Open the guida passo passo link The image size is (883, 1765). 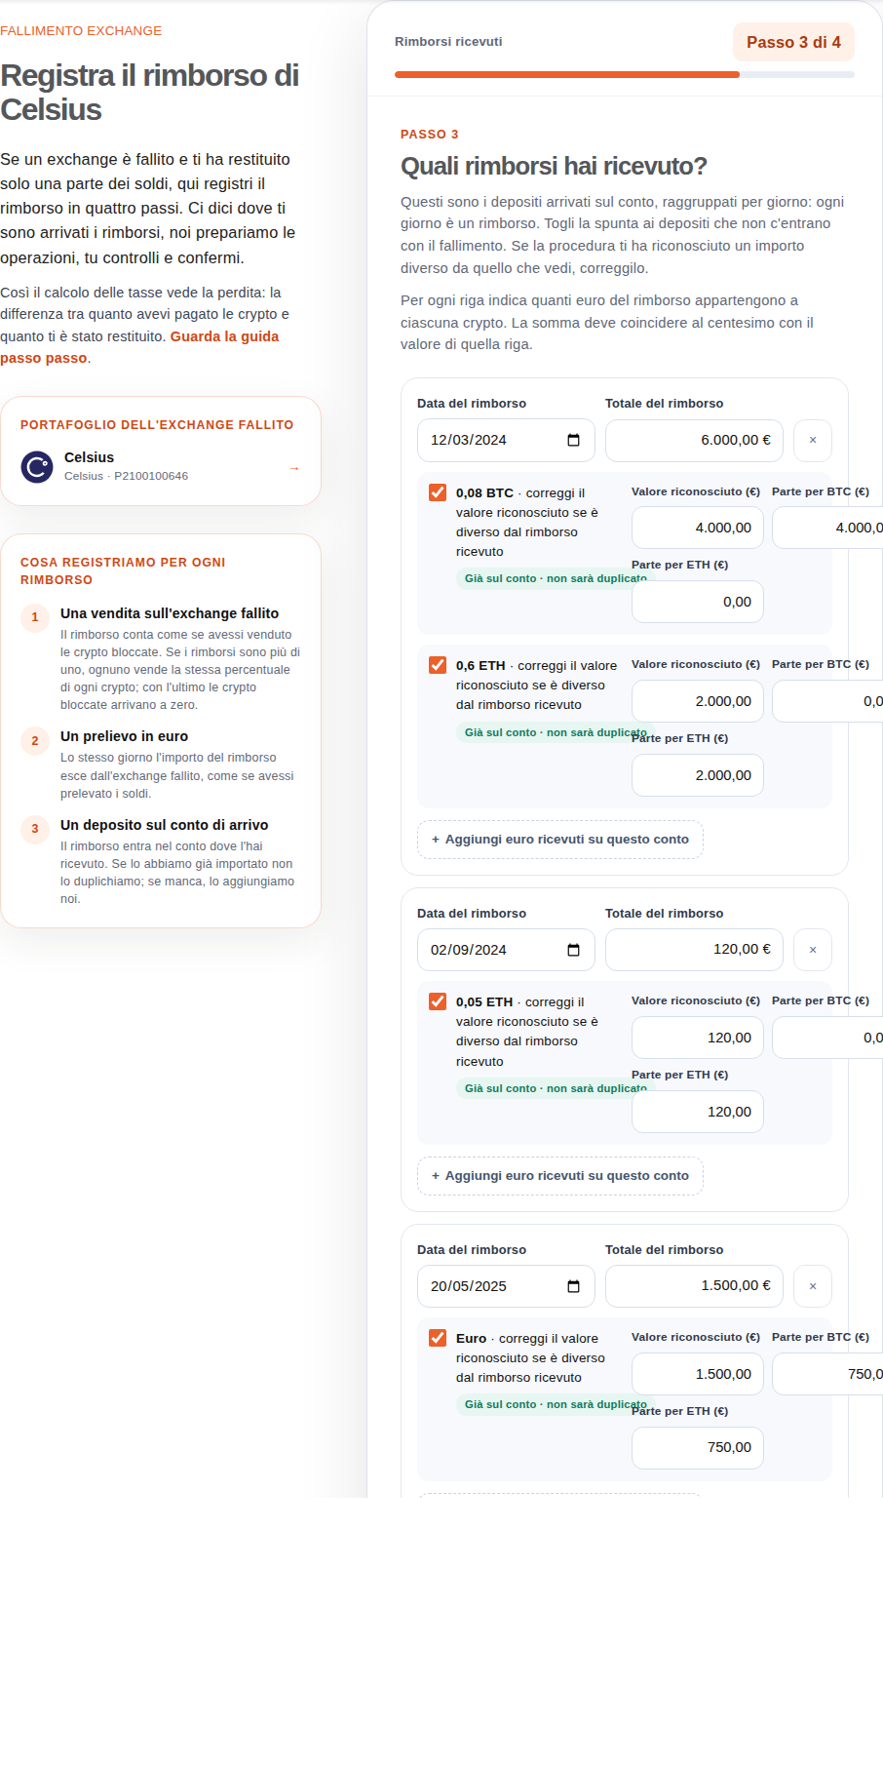point(139,347)
